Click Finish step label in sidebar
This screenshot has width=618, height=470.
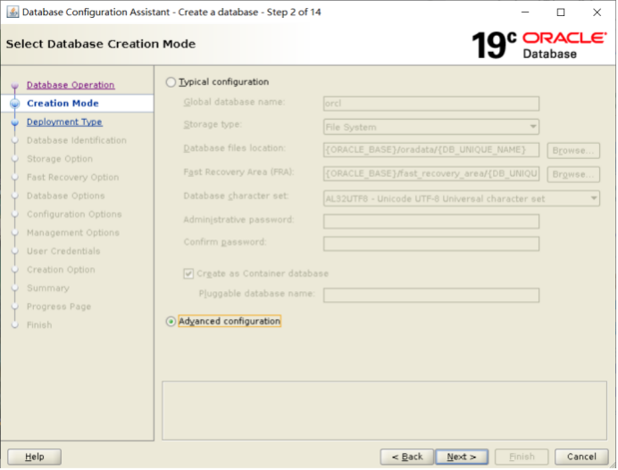(39, 325)
